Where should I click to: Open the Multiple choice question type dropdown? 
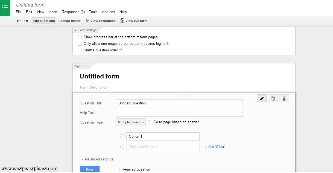click(x=131, y=122)
